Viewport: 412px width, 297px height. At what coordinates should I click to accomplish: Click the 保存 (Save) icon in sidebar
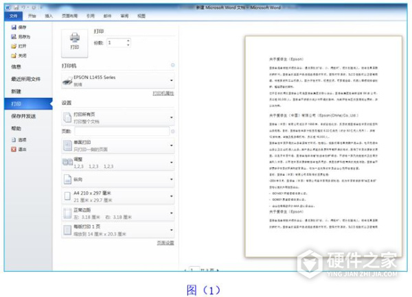point(14,27)
